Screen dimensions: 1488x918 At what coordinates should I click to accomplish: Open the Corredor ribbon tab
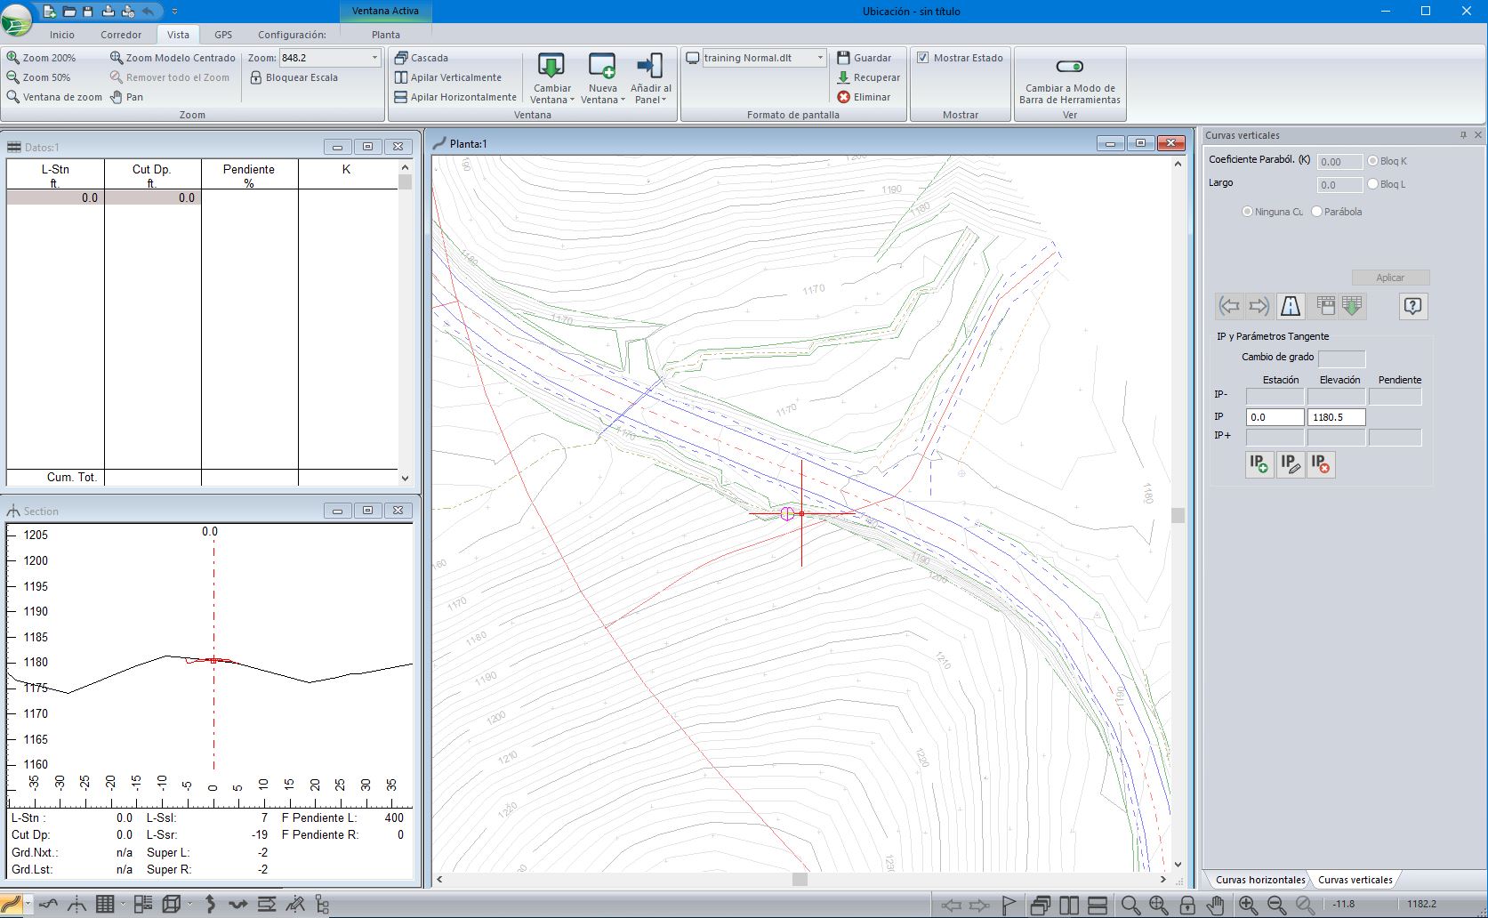coord(121,35)
